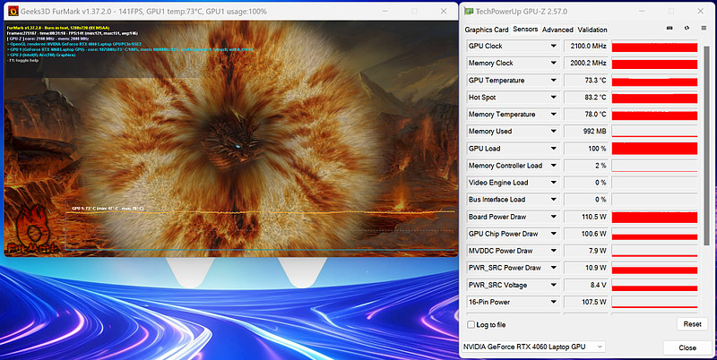
Task: Open the 16-Pin Power dropdown
Action: [x=553, y=302]
